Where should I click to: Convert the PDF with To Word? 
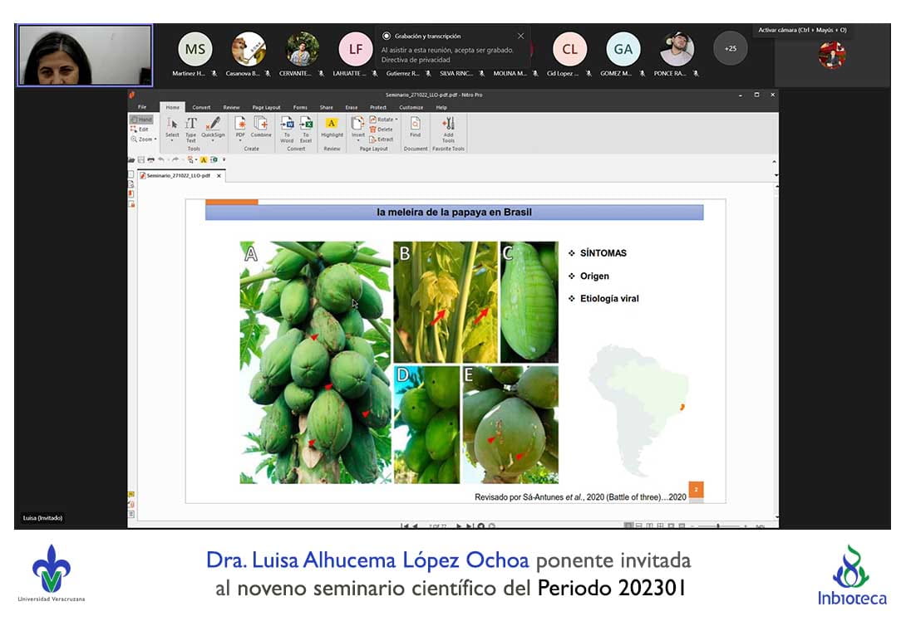[x=288, y=127]
